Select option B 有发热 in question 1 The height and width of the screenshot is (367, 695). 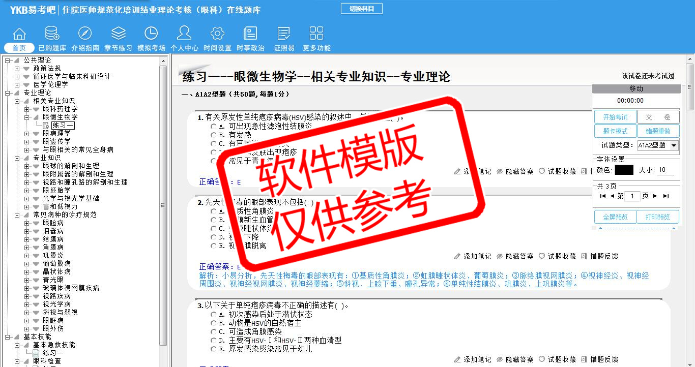click(x=214, y=135)
